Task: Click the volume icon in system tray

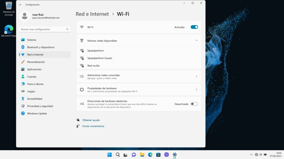Action: 261,155
